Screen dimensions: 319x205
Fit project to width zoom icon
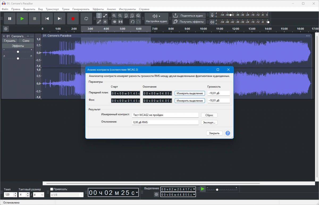click(x=132, y=16)
